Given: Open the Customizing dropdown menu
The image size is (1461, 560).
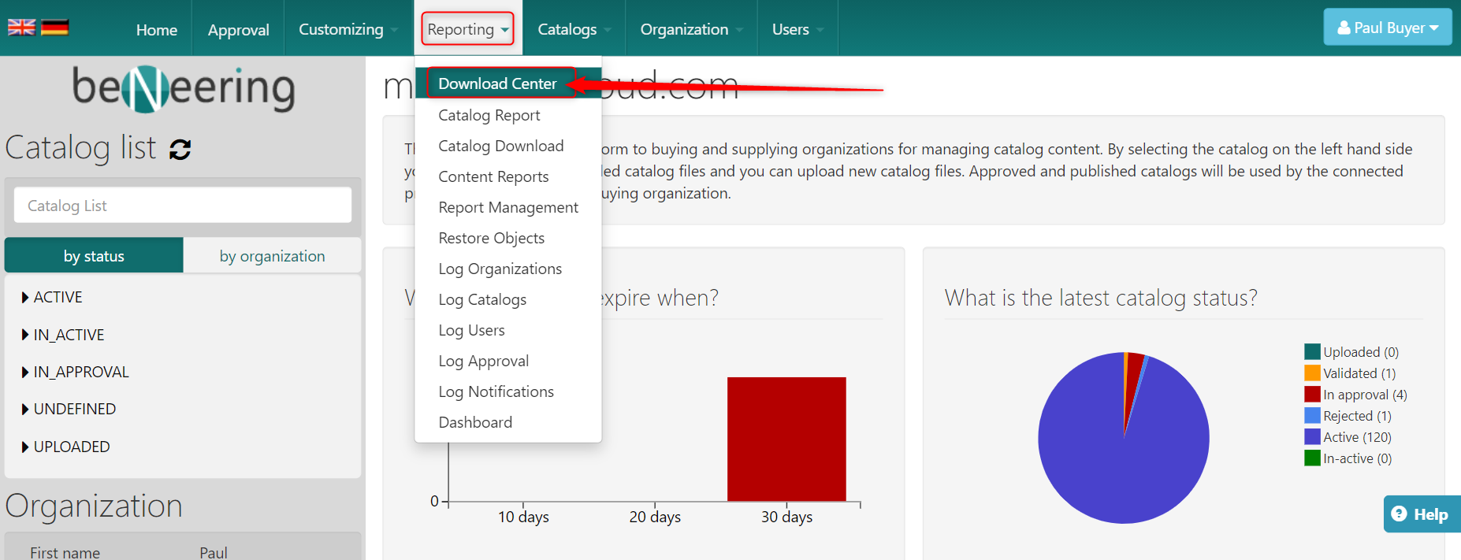Looking at the screenshot, I should point(348,29).
